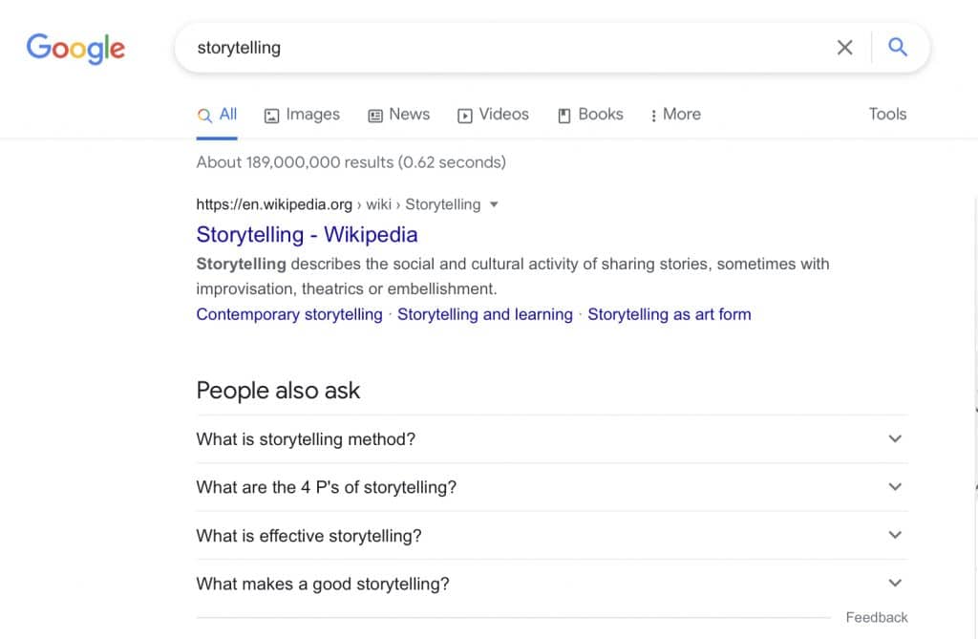Open the breadcrumb dropdown next to Storytelling URL

pyautogui.click(x=493, y=204)
